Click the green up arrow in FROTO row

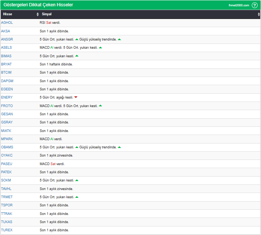pyautogui.click(x=100, y=106)
